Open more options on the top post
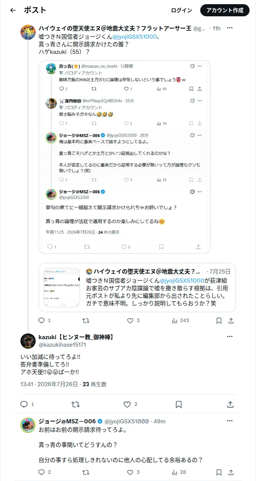Image resolution: width=256 pixels, height=481 pixels. point(230,28)
